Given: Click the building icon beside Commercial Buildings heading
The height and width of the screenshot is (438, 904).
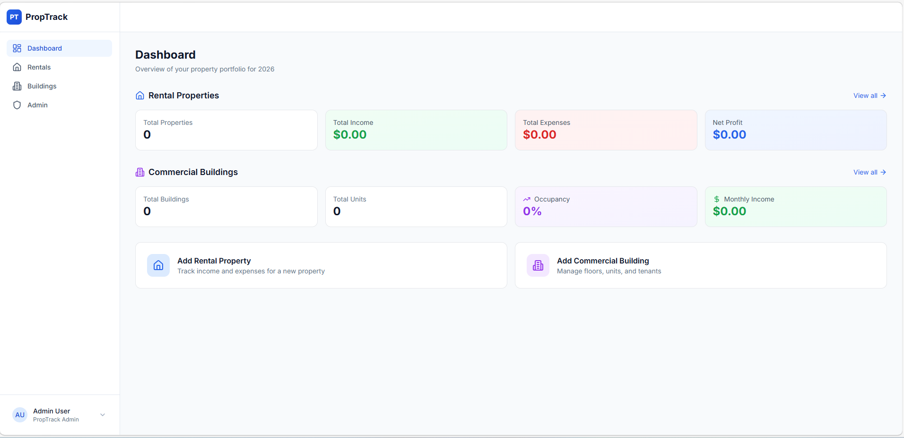Looking at the screenshot, I should tap(140, 172).
